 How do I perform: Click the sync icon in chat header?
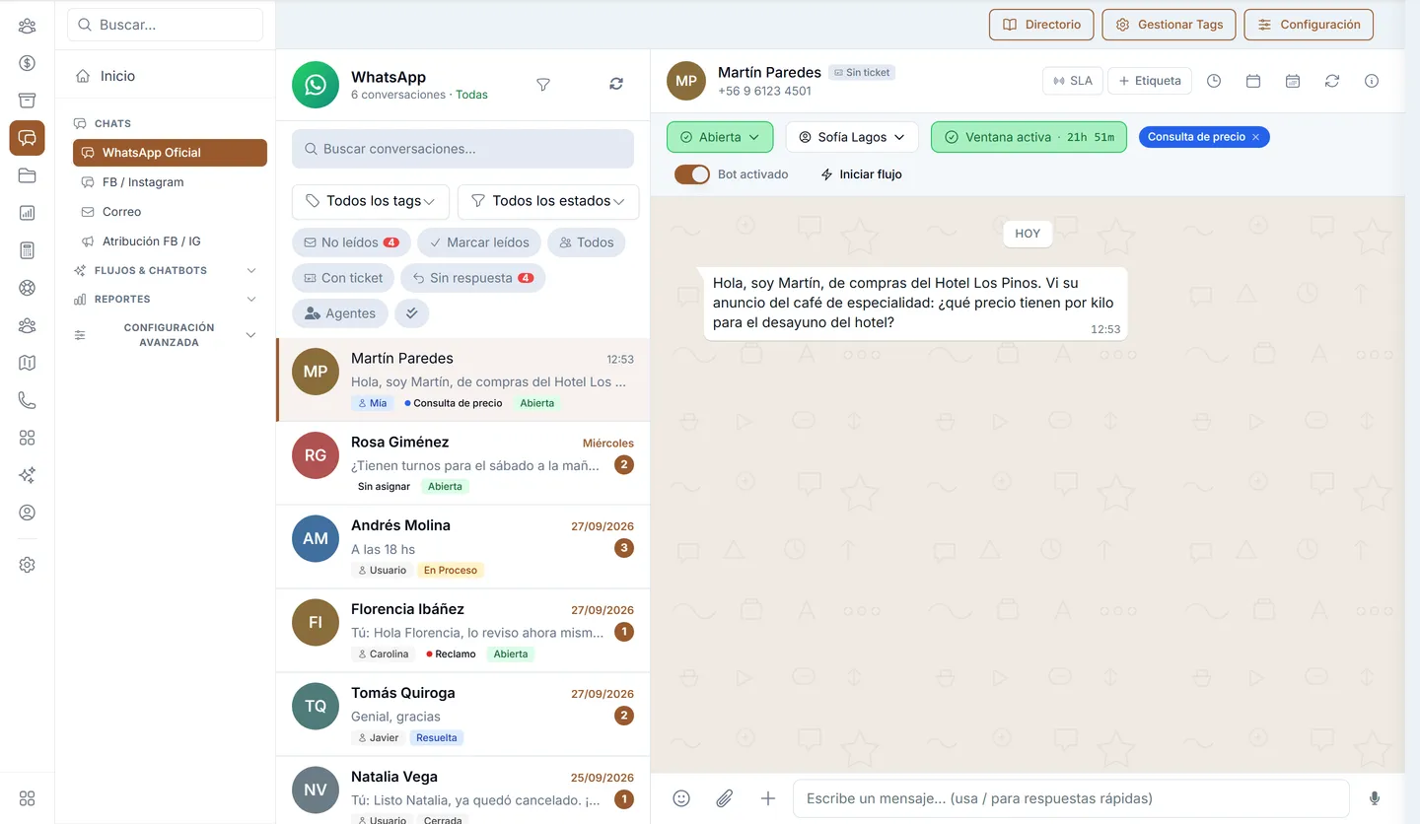(x=1332, y=81)
